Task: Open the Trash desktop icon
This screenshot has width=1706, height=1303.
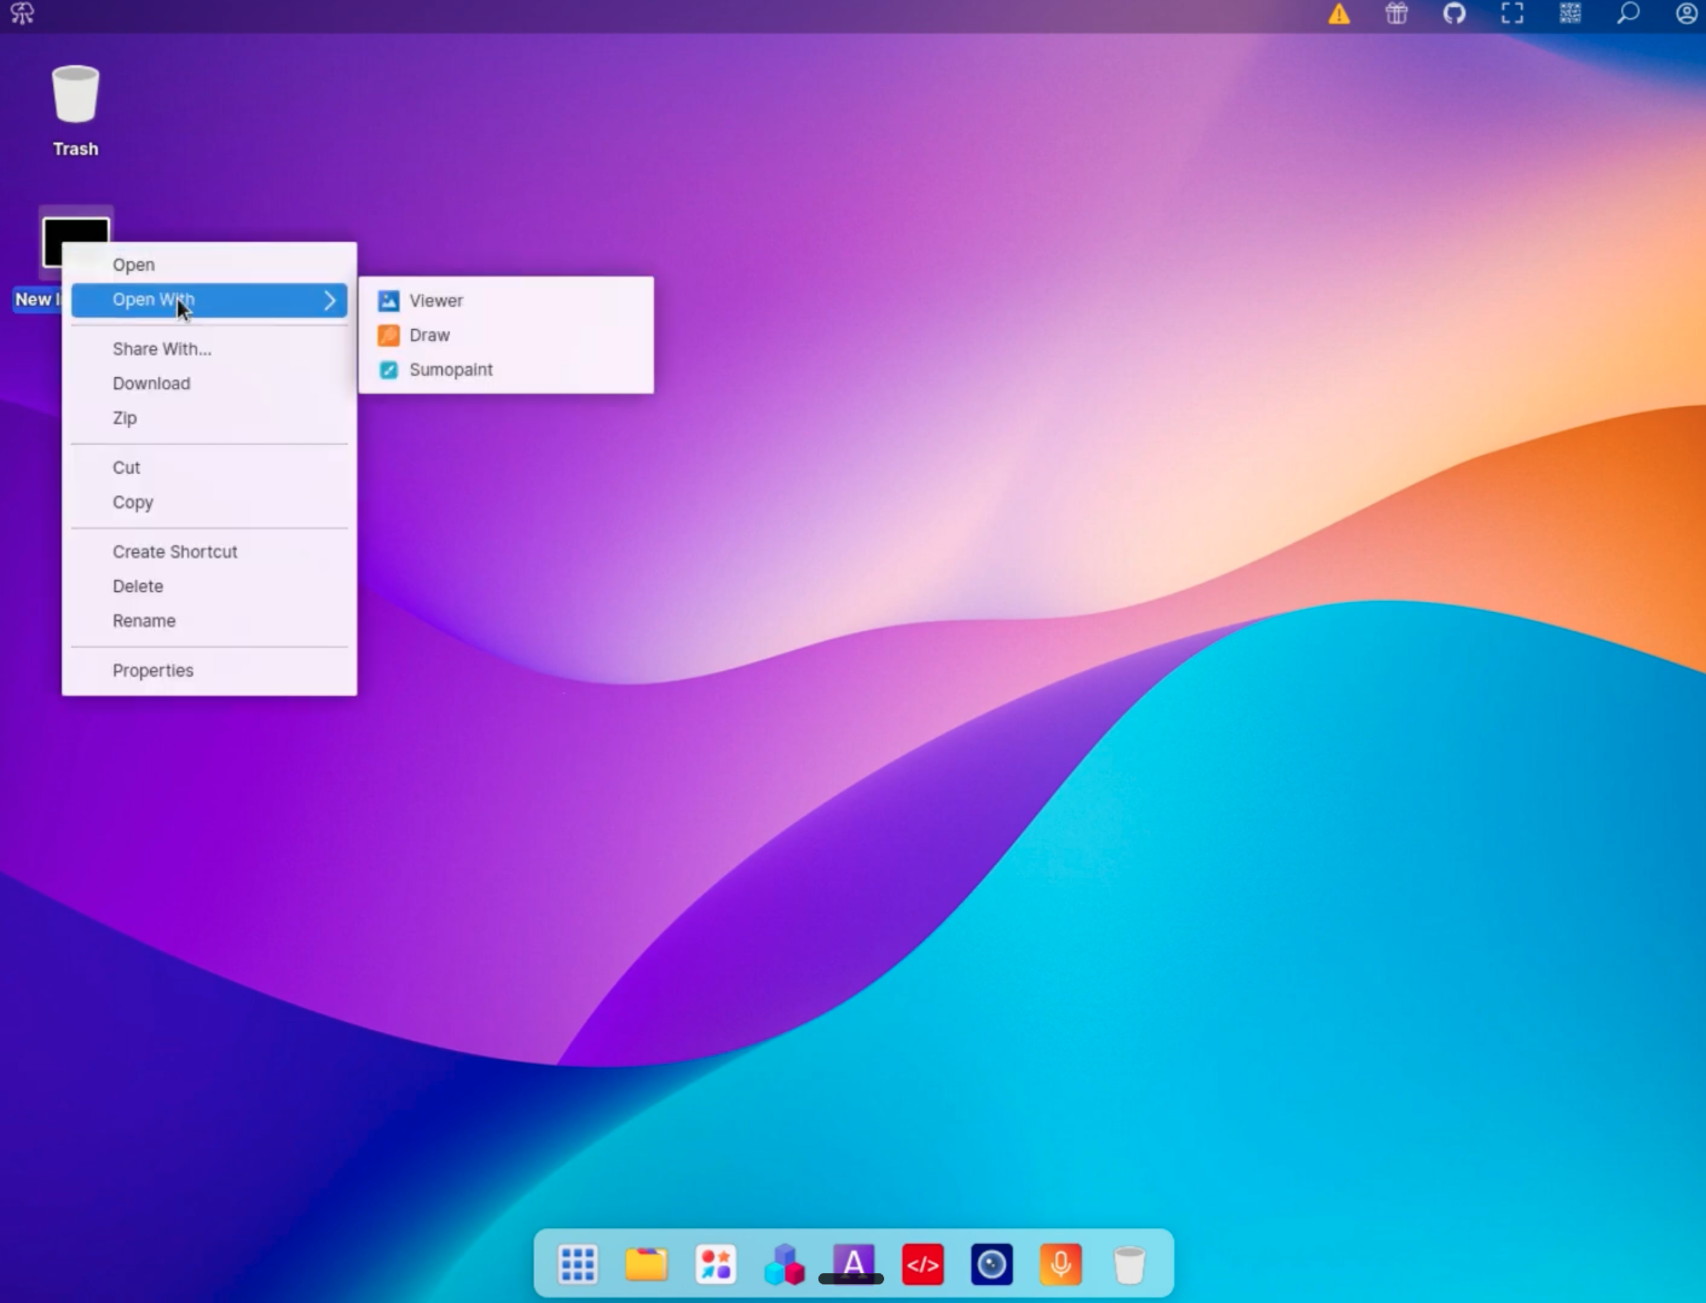Action: (75, 95)
